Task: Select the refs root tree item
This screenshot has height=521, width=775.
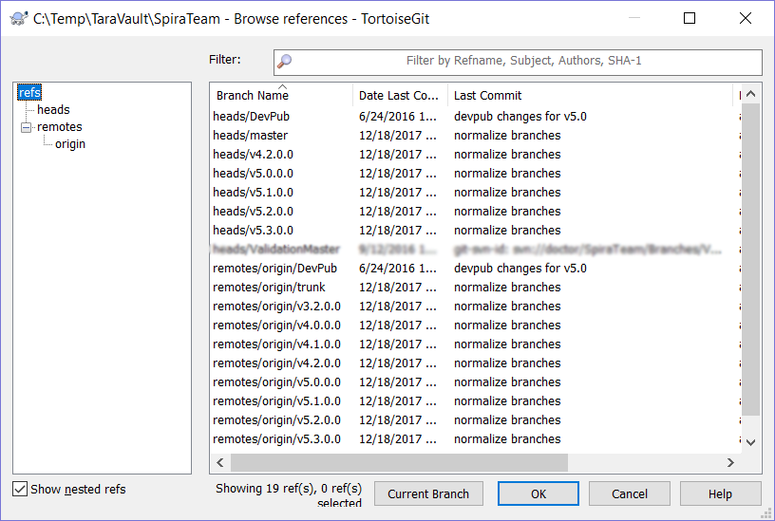Action: 29,93
